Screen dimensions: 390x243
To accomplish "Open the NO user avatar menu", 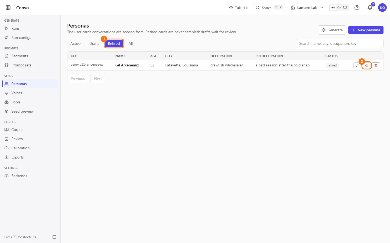I will coord(382,8).
